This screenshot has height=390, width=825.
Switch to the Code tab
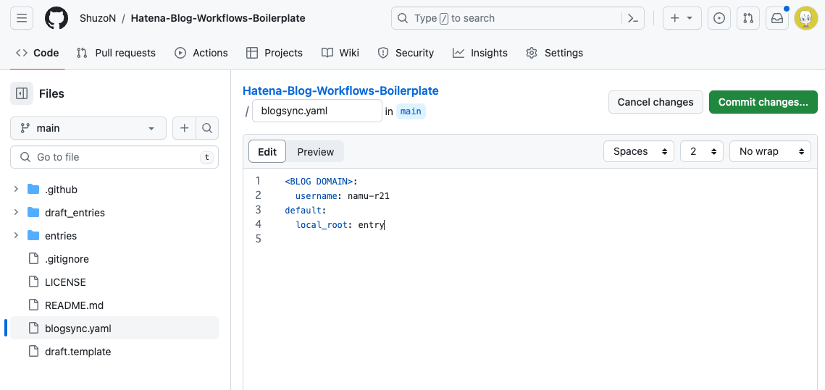pyautogui.click(x=38, y=53)
